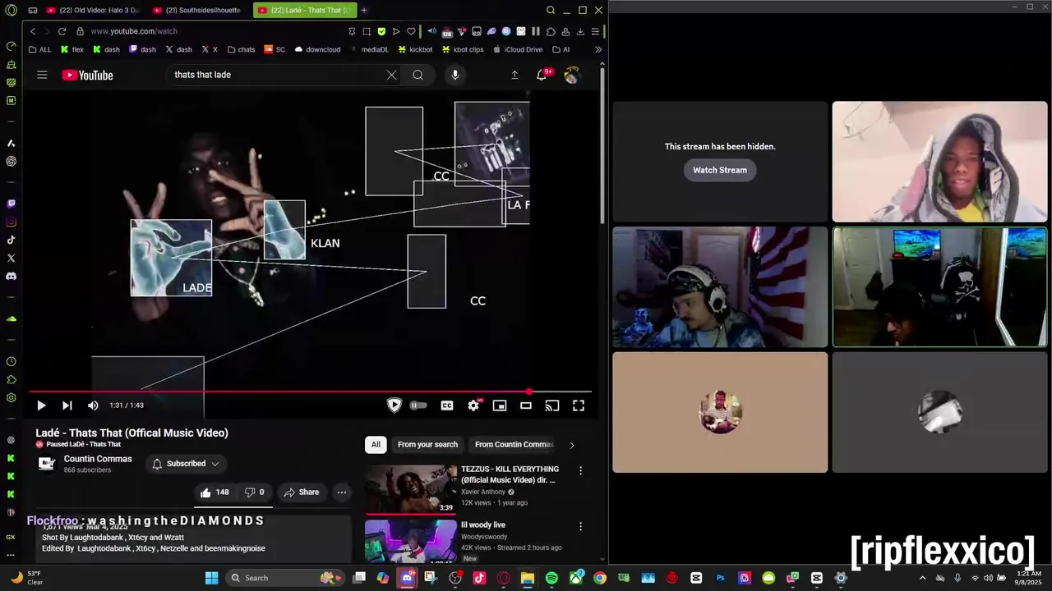This screenshot has height=591, width=1052.
Task: Show more filter chips with arrow
Action: coord(572,445)
